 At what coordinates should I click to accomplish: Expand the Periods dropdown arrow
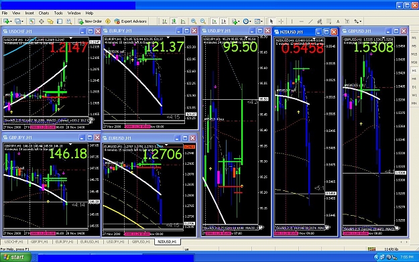[x=250, y=21]
